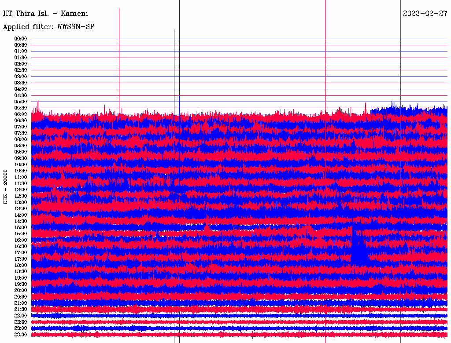
Task: Select the "23:30" time label
Action: pyautogui.click(x=21, y=335)
